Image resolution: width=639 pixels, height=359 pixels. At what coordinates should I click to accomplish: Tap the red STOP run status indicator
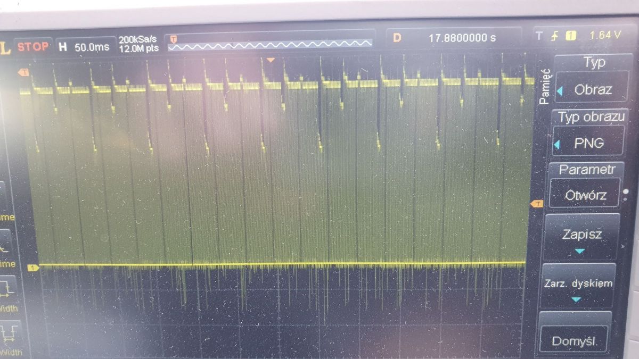click(x=33, y=46)
